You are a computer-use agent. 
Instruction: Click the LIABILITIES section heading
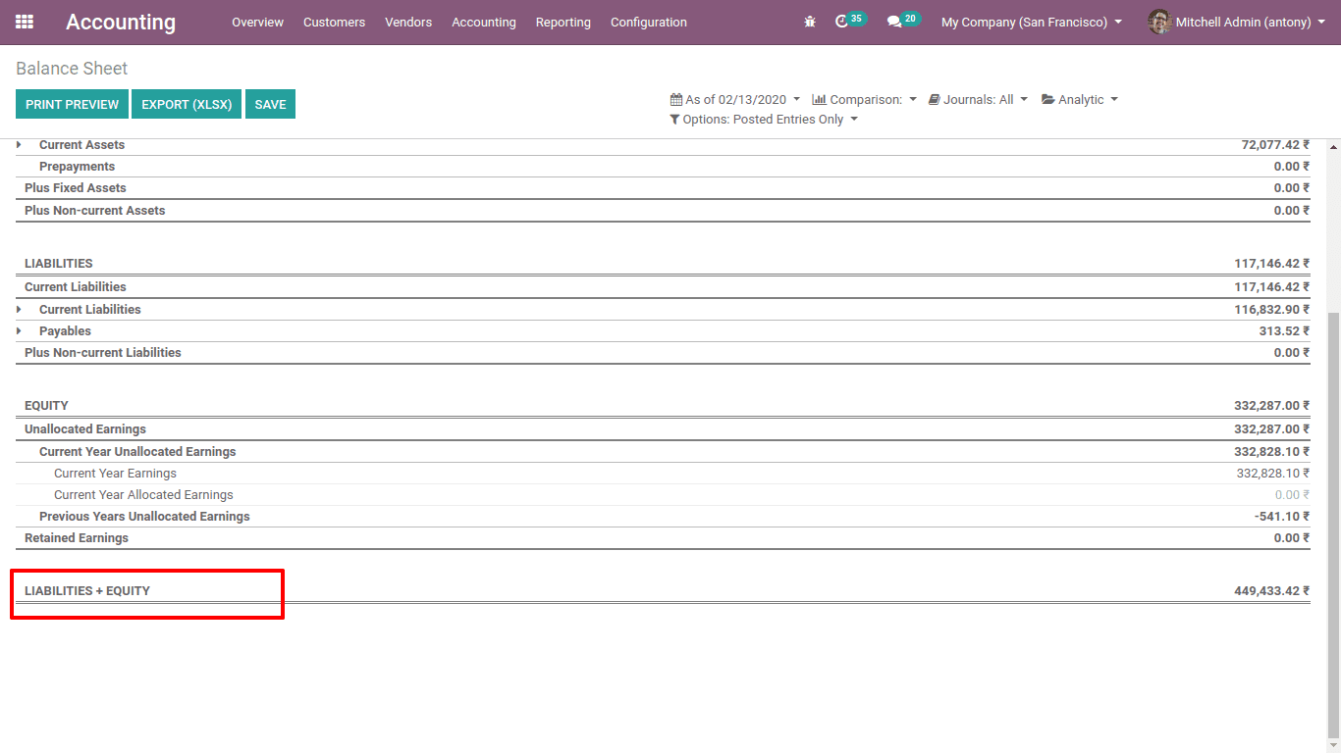[59, 264]
